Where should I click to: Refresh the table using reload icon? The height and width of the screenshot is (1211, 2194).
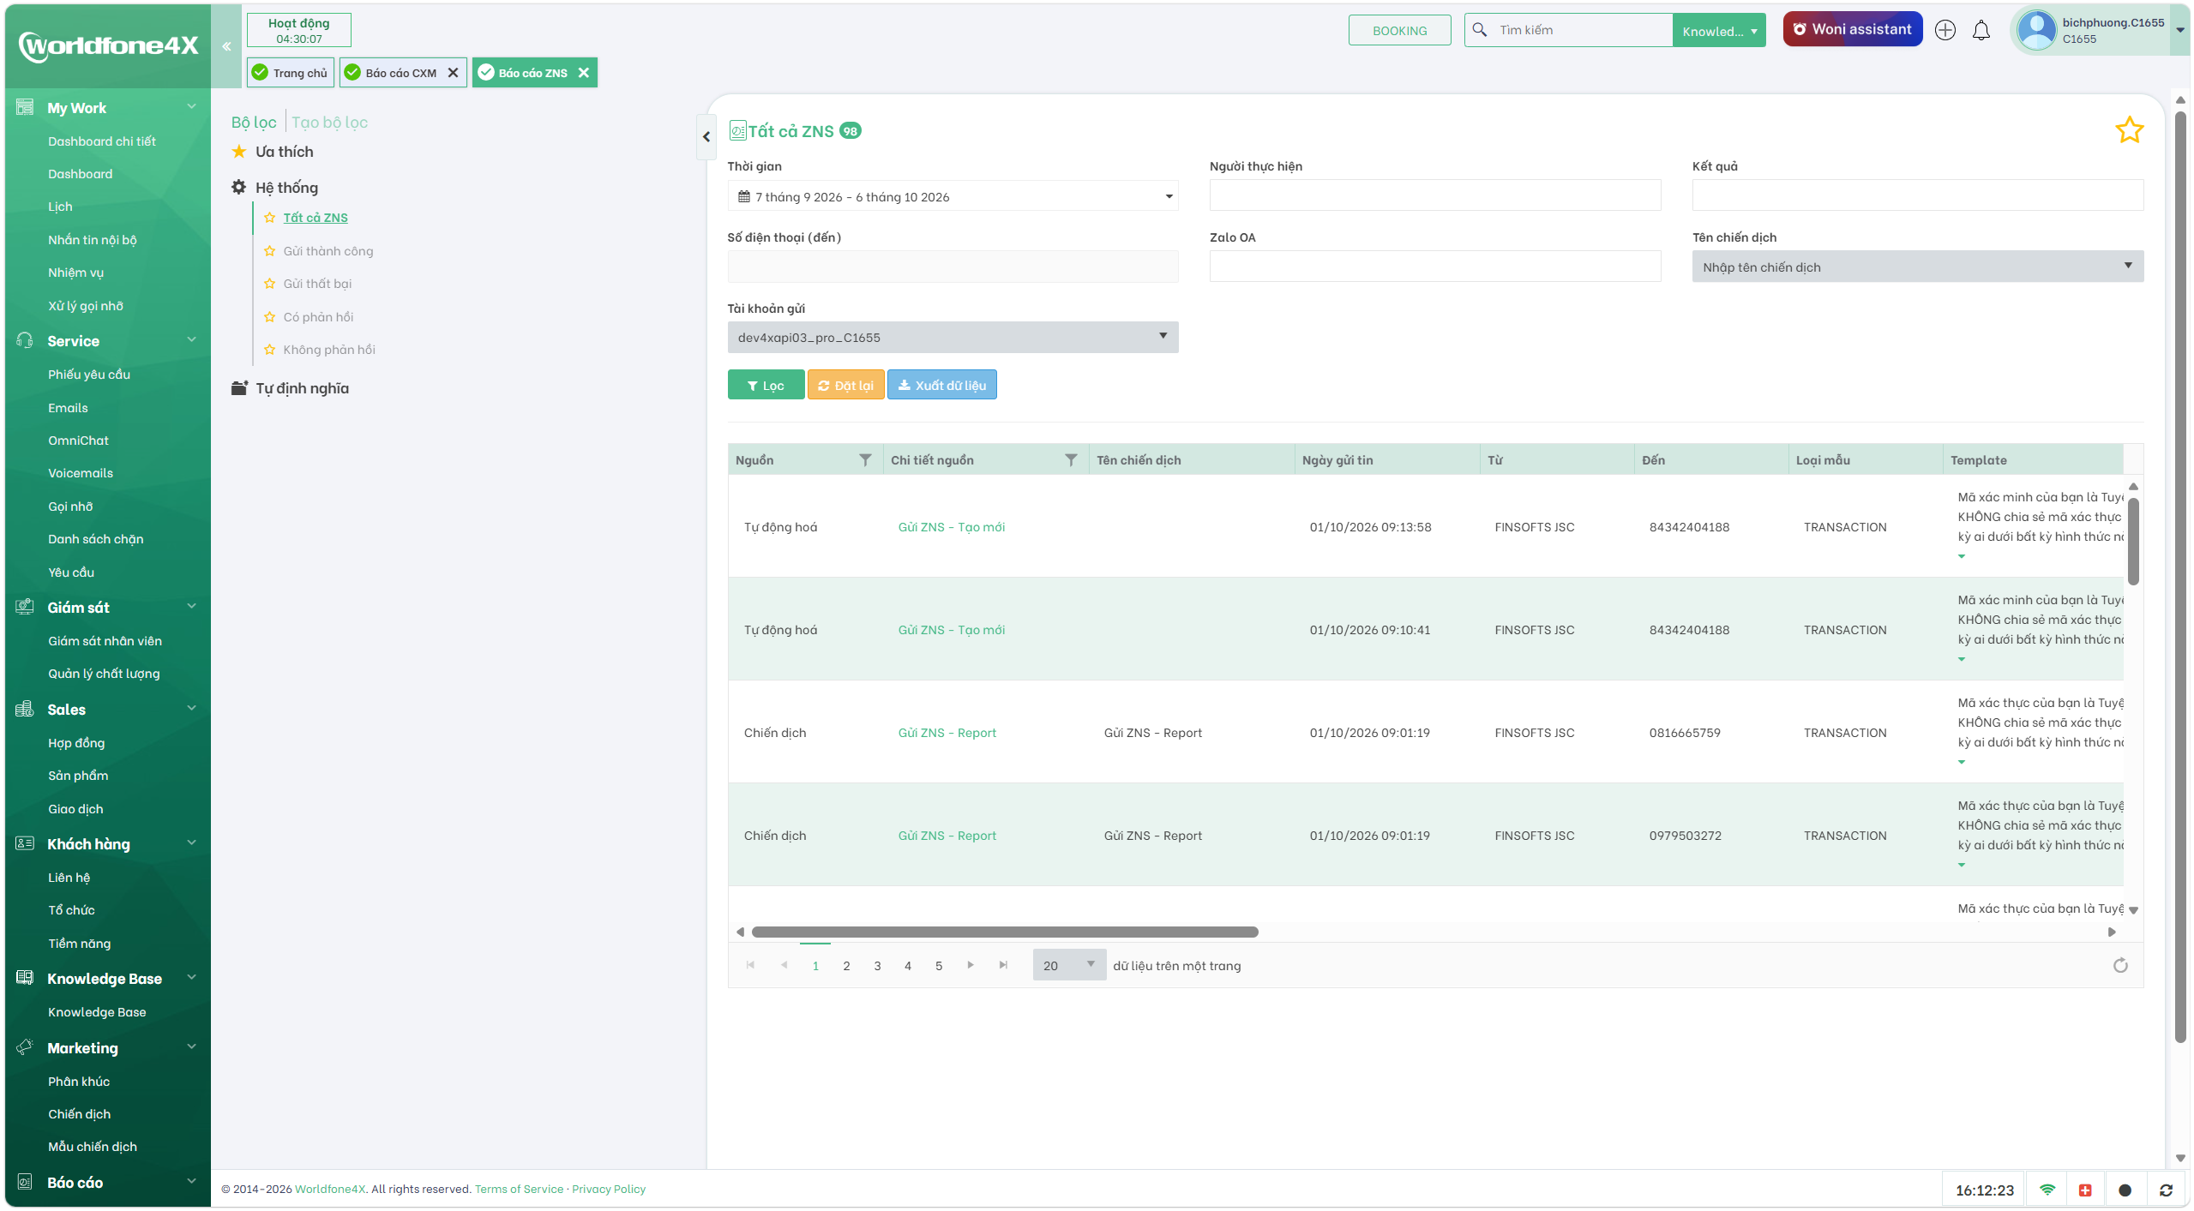2120,966
